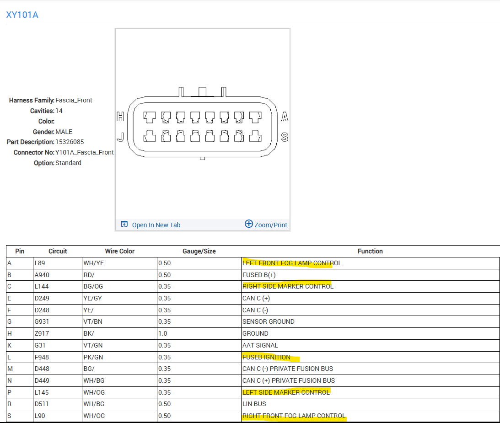Select the LEFT FRONT FOG LAMP CONTROL cell
Screen dimensions: 500x423
point(292,263)
